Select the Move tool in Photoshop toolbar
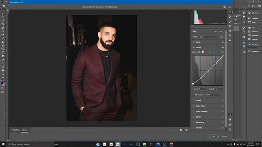Viewport: 262px width, 147px height. (3, 13)
